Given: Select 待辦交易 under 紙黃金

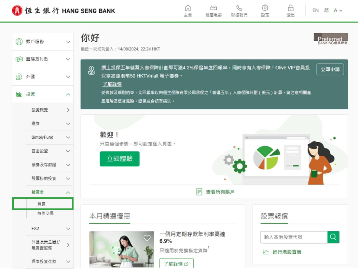Looking at the screenshot, I should (46, 213).
